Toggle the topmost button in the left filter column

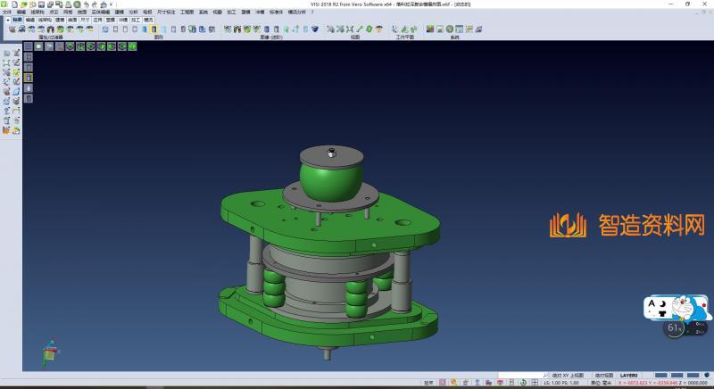(28, 47)
